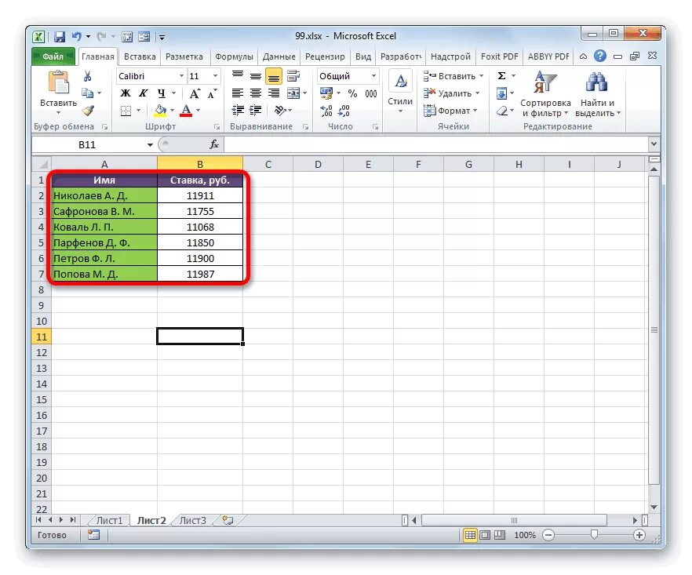Open the Calibri font name dropdown
692x575 pixels.
coord(181,76)
